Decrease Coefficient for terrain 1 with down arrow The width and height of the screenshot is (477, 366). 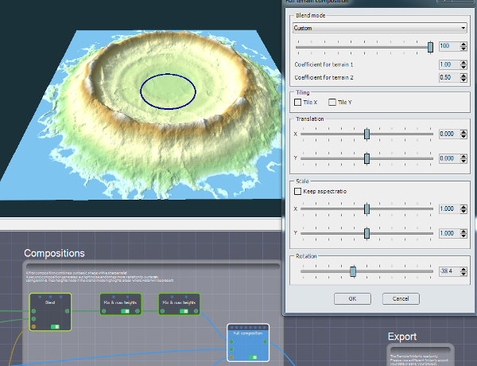(463, 67)
